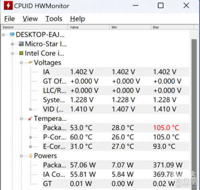
Task: Click the Micro-Star motherboard icon
Action: pos(21,44)
